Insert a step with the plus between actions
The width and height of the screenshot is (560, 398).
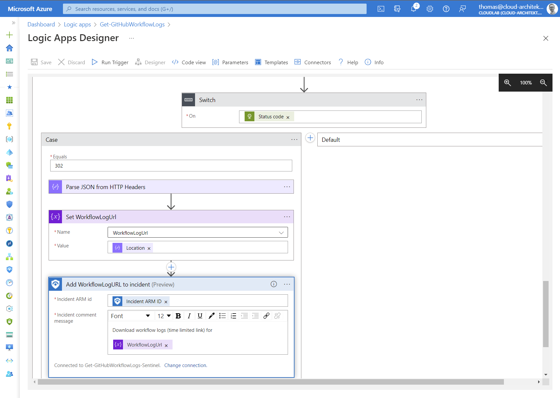(171, 267)
